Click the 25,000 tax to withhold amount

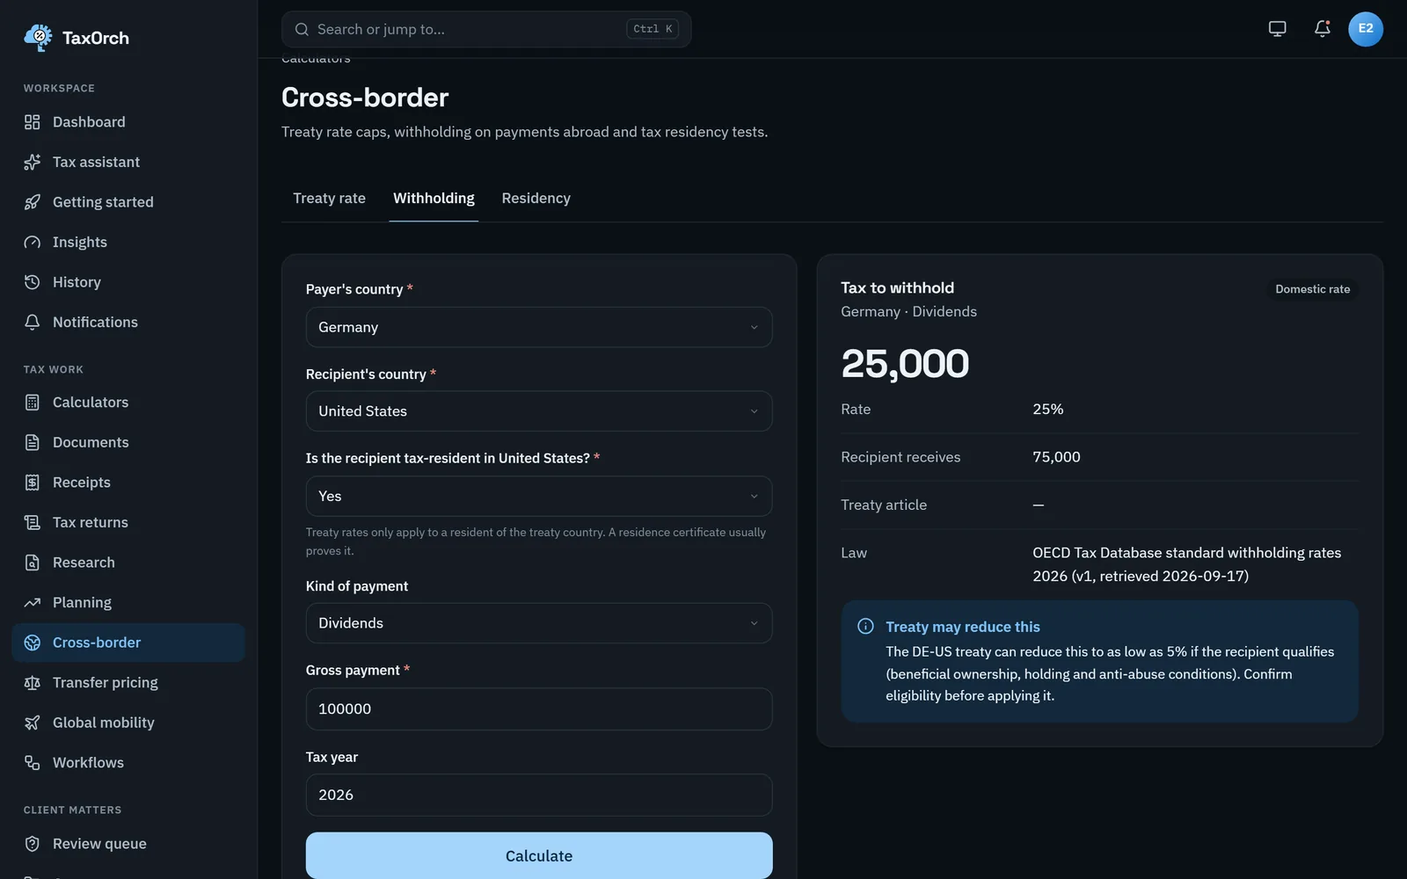click(905, 363)
